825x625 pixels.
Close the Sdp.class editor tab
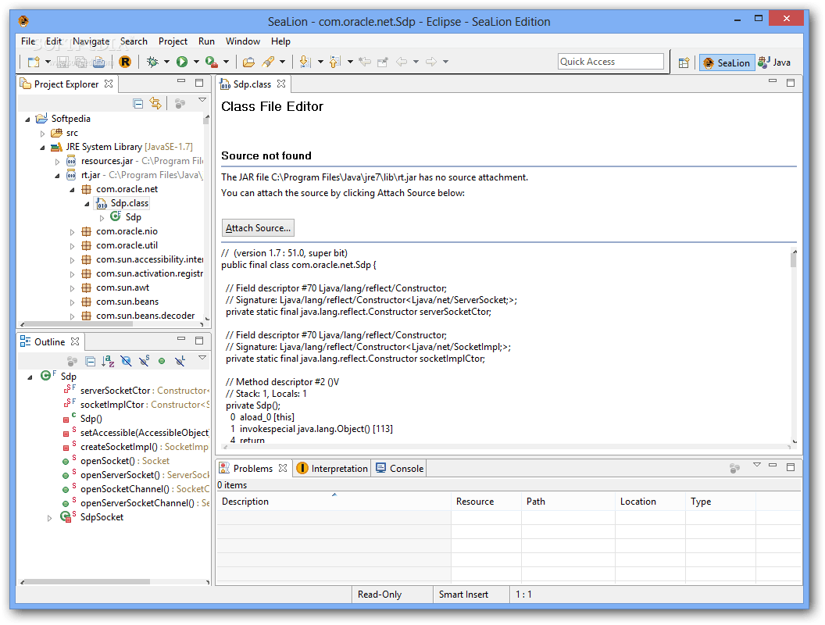point(281,84)
